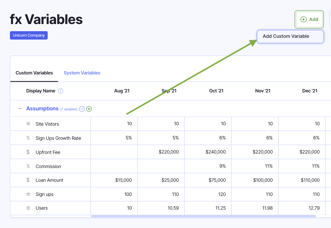Open the Add dropdown button
Image resolution: width=331 pixels, height=228 pixels.
[x=309, y=19]
